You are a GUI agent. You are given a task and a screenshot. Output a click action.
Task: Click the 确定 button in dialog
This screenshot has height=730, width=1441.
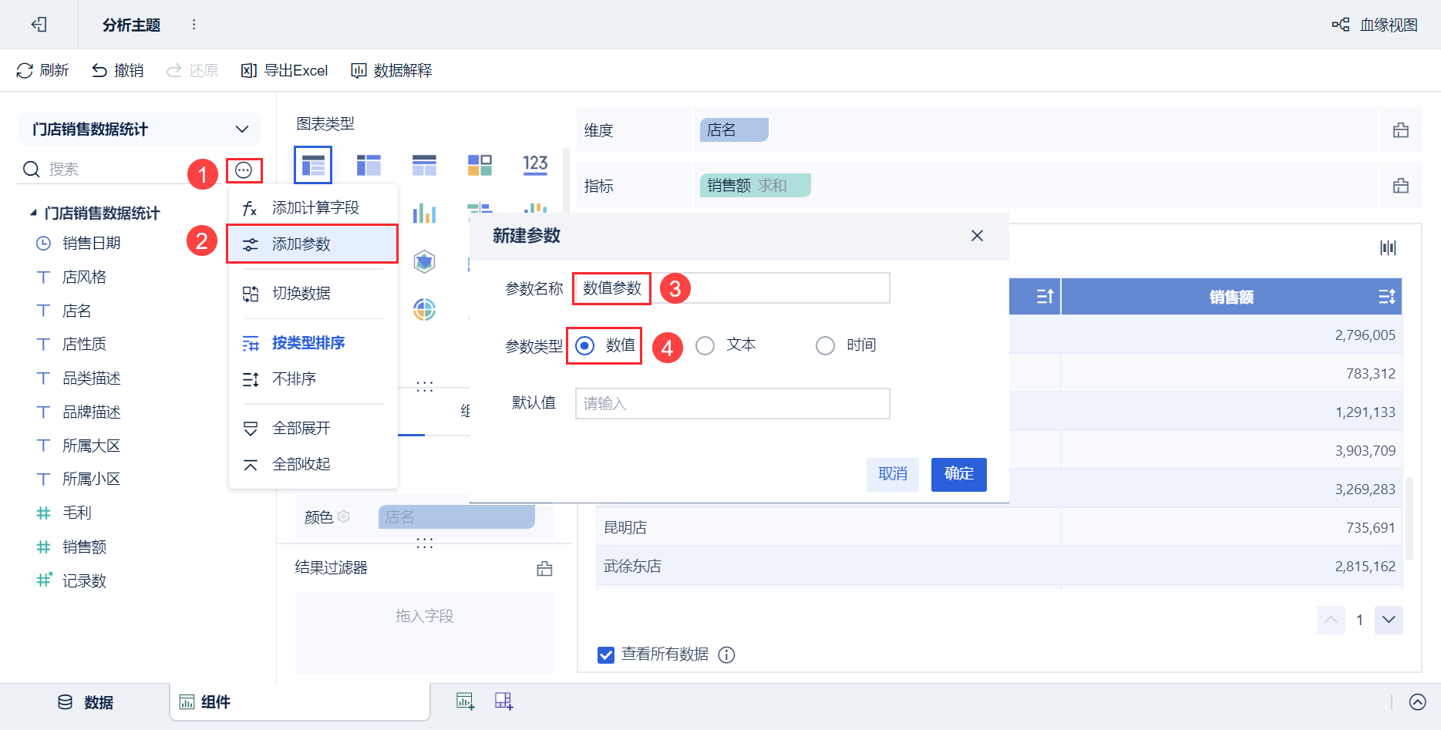[x=958, y=474]
